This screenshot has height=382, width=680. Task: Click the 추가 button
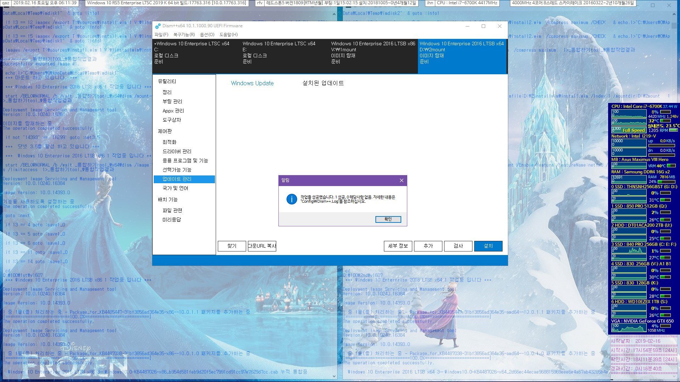(428, 246)
